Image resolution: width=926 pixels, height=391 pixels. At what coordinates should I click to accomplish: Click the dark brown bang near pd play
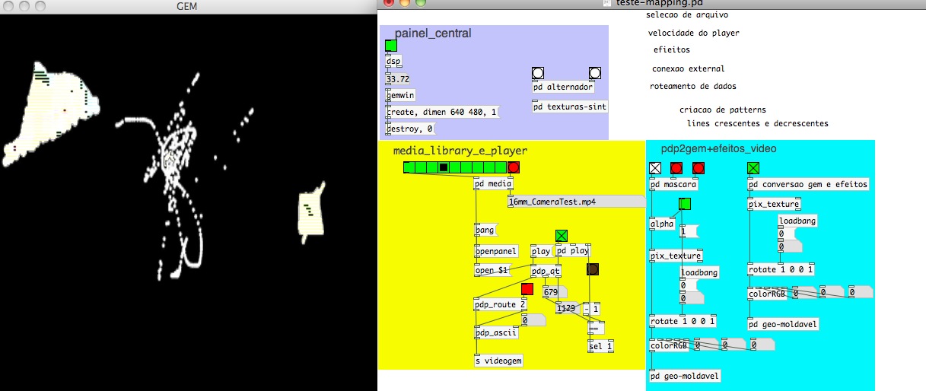(x=593, y=269)
